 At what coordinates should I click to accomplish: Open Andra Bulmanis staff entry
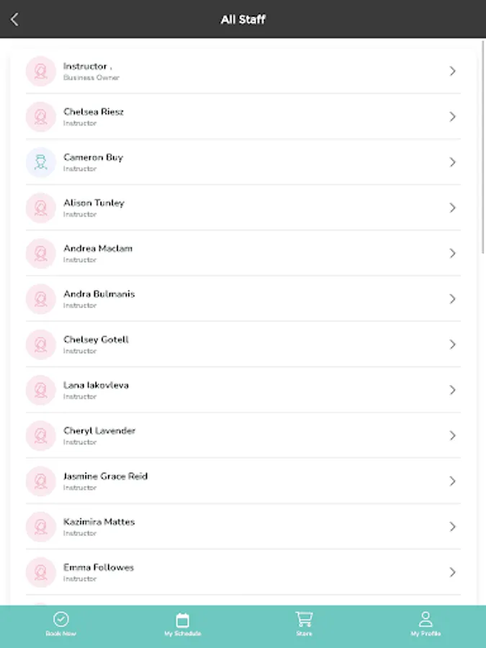click(243, 299)
